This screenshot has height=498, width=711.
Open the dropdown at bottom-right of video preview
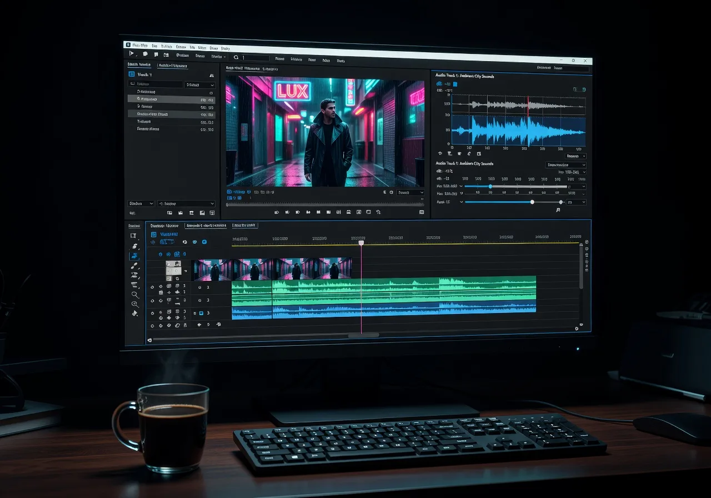point(410,192)
